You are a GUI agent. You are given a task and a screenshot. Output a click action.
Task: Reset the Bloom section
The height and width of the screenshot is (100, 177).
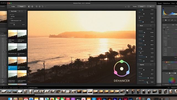tap(150, 26)
